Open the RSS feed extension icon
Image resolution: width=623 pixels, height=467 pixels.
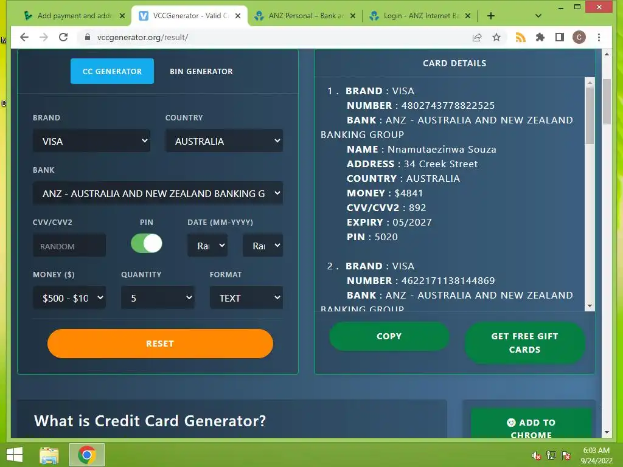pyautogui.click(x=521, y=37)
